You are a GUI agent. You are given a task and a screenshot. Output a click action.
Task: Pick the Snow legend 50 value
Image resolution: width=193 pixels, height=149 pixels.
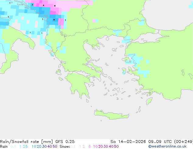117,147
